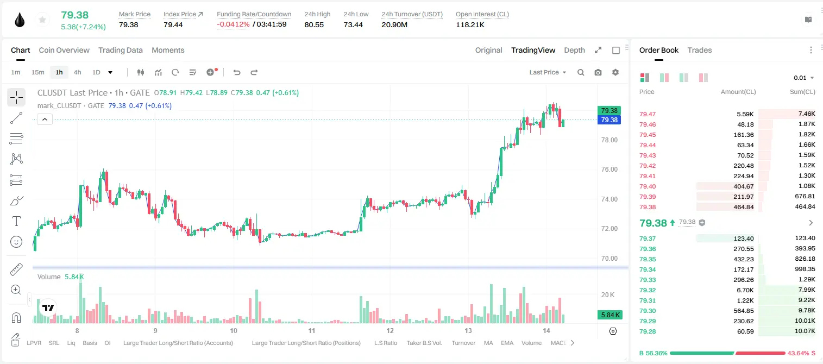Click the 79.40 ask price row
The width and height of the screenshot is (823, 364).
click(727, 186)
